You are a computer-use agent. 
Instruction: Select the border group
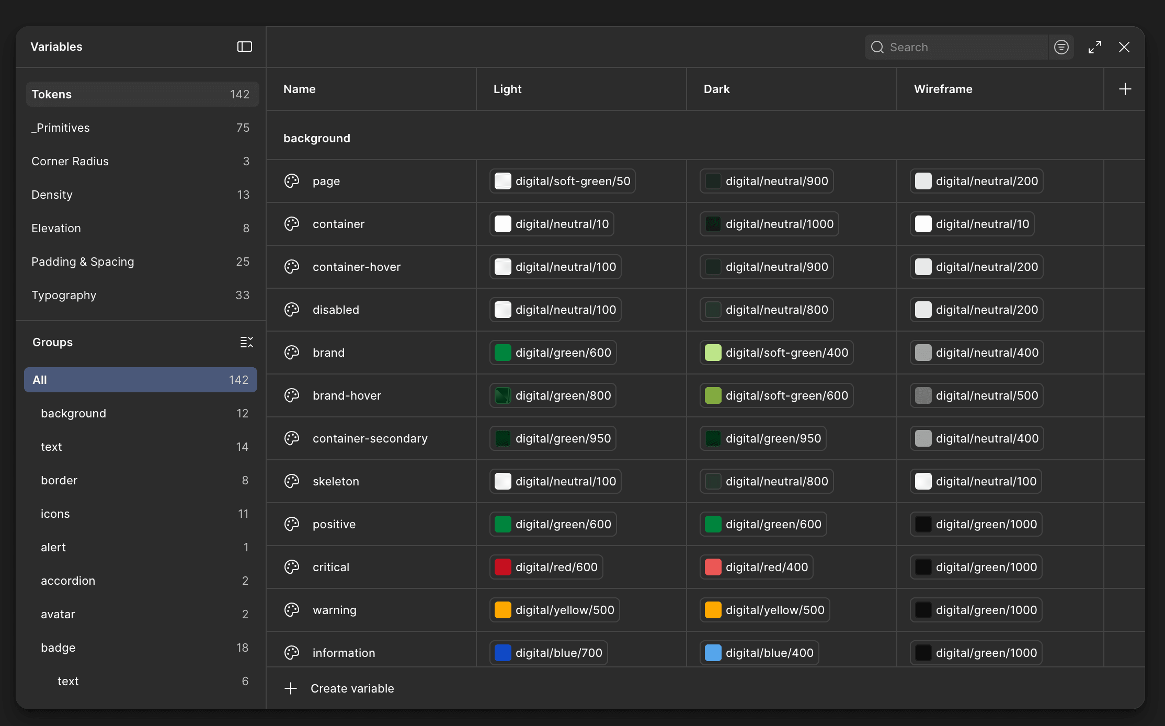coord(141,480)
